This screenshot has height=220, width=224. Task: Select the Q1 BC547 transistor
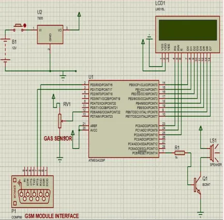[x=197, y=185]
